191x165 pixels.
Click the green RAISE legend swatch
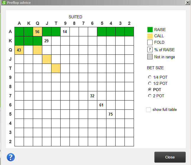click(150, 30)
